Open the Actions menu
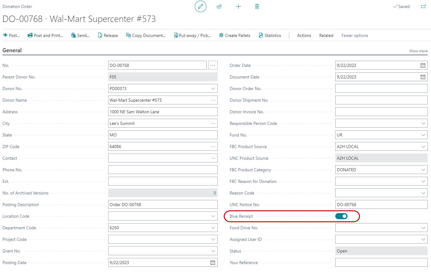Image resolution: width=431 pixels, height=272 pixels. point(304,35)
